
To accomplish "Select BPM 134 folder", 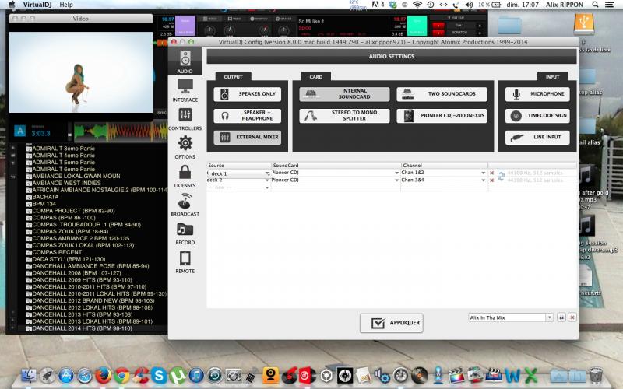I will [x=44, y=204].
